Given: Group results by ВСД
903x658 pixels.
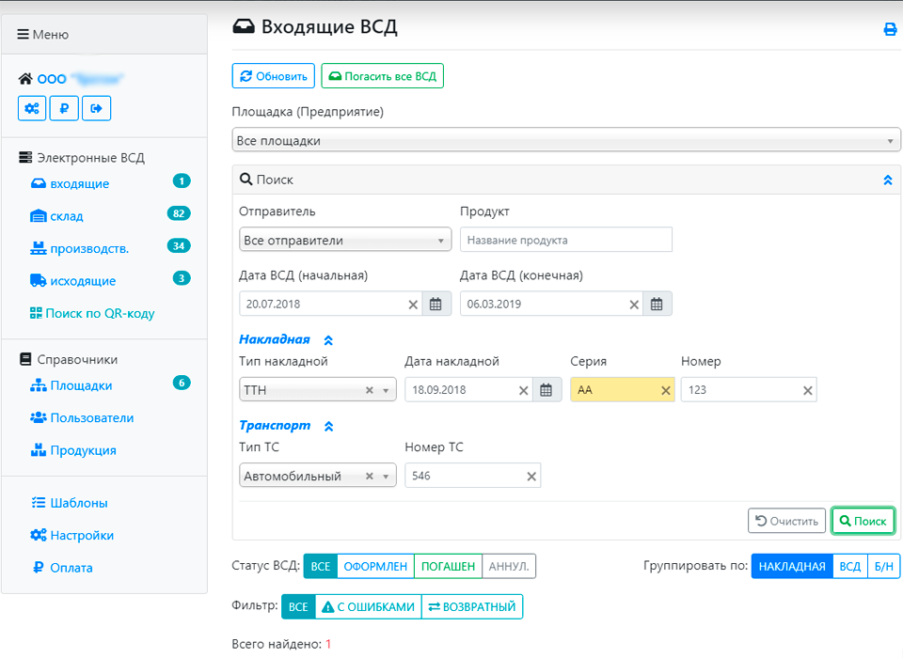Looking at the screenshot, I should coord(849,566).
